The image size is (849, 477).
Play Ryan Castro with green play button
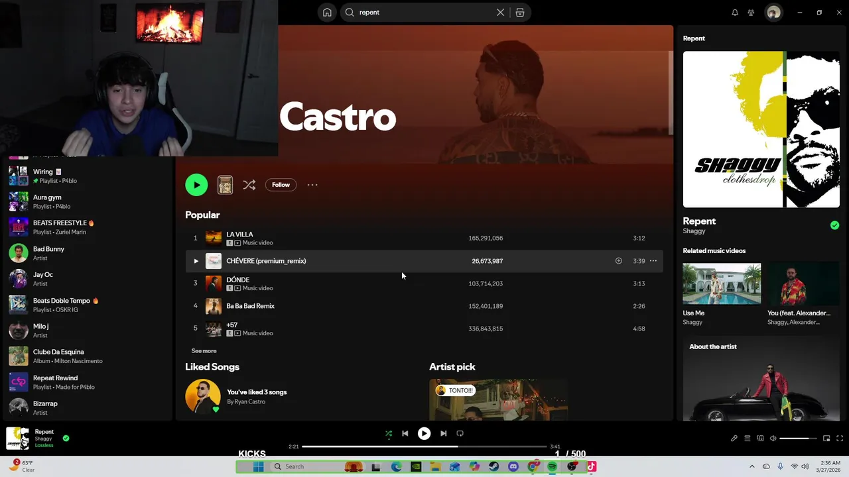pyautogui.click(x=196, y=185)
